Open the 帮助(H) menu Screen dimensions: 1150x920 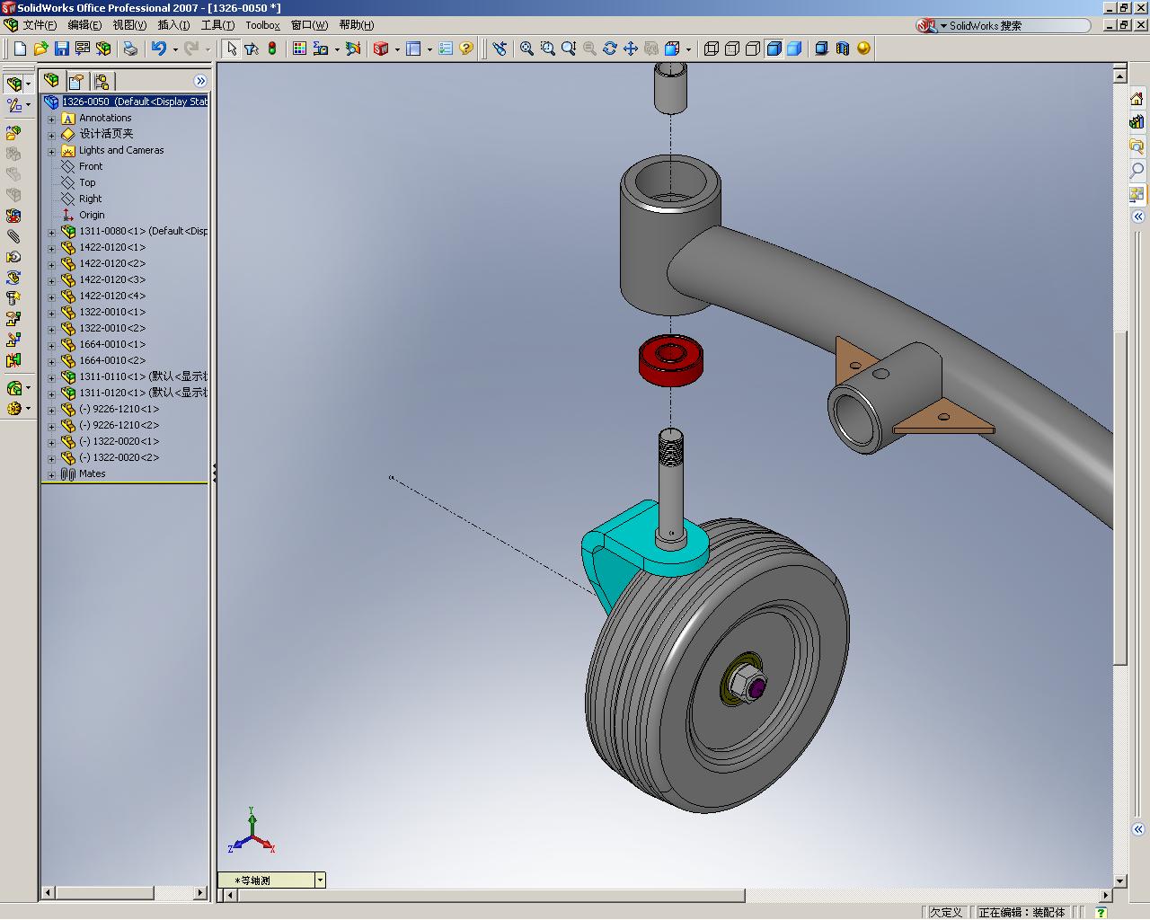pos(357,25)
